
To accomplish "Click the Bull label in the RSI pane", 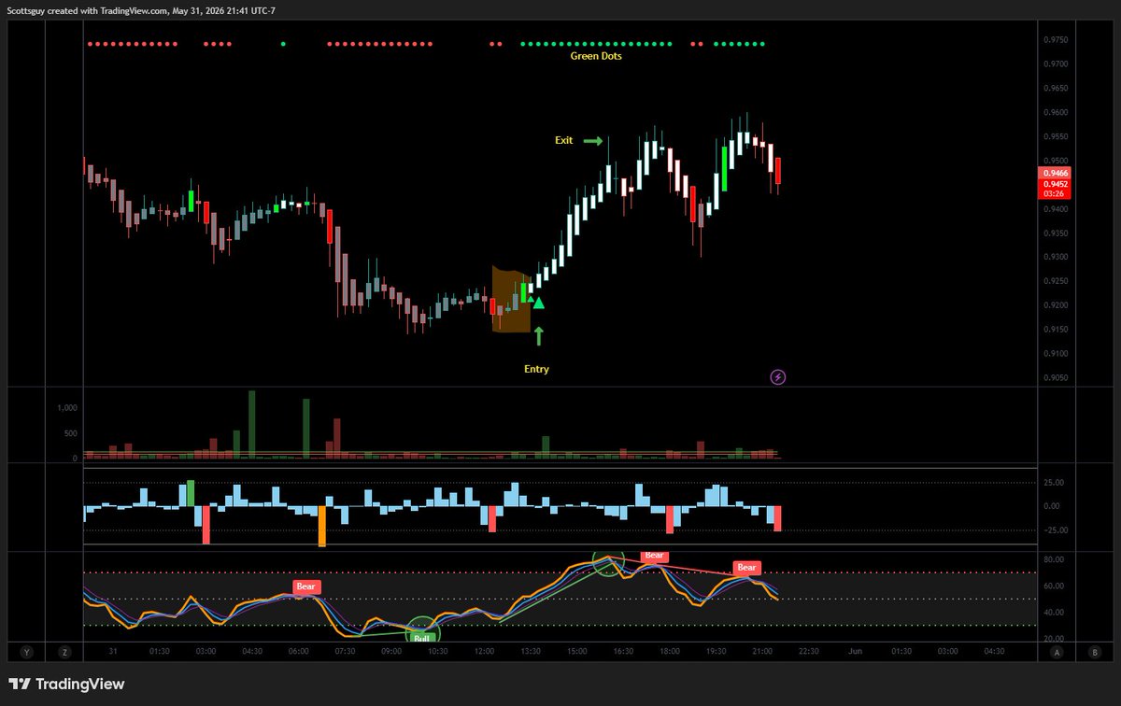I will [422, 639].
